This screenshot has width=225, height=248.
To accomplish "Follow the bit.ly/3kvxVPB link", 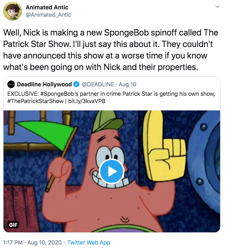I will coord(86,101).
